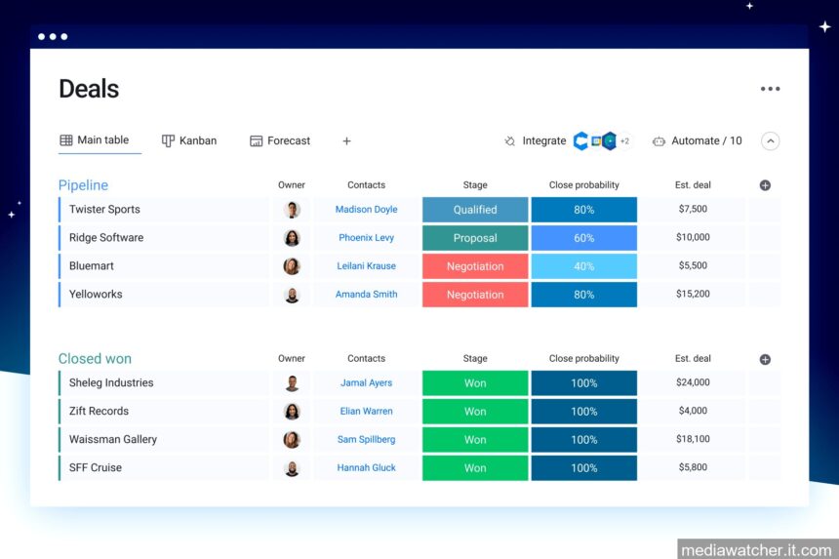Change Twister Sports Qualified stage
The image size is (839, 559).
point(475,210)
